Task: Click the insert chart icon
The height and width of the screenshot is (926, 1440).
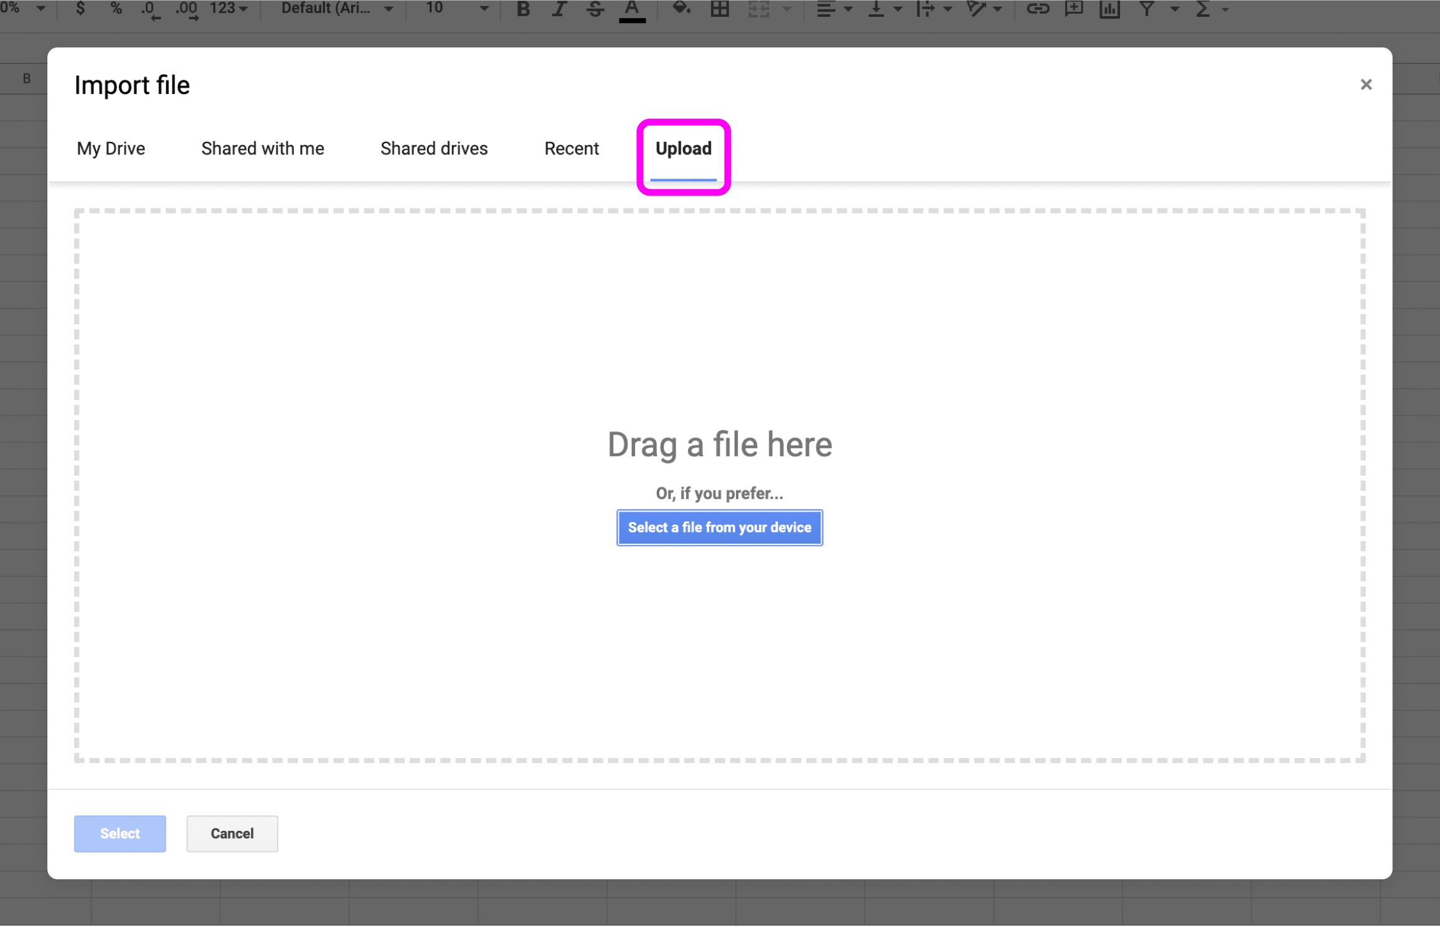Action: coord(1109,9)
